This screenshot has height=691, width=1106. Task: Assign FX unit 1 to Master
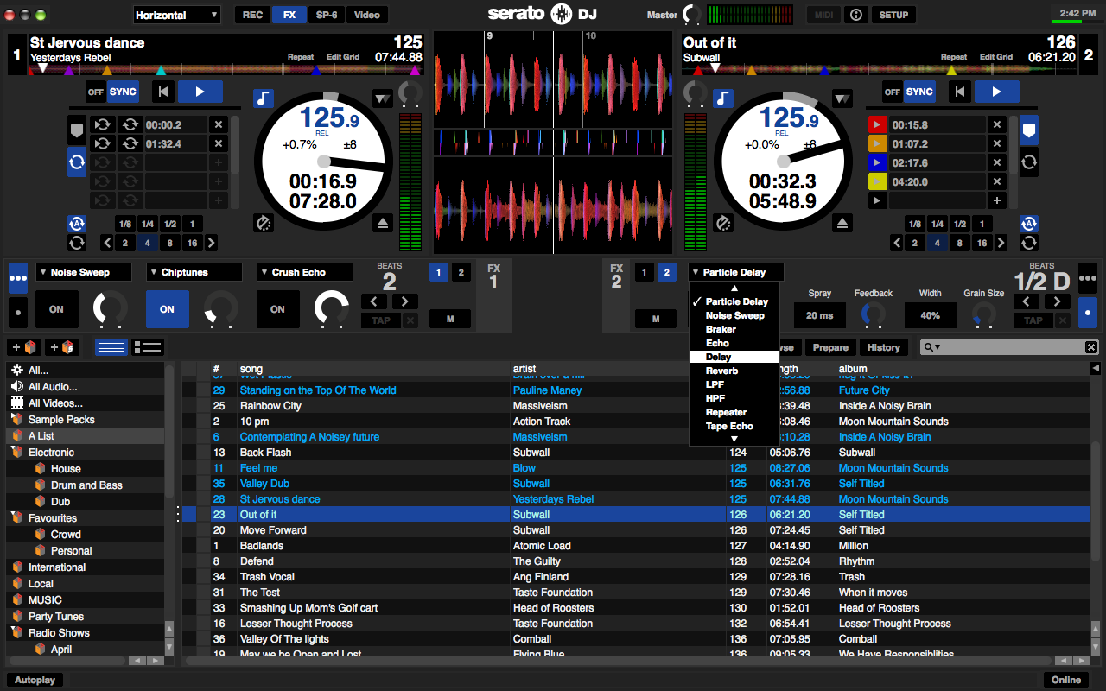coord(450,320)
